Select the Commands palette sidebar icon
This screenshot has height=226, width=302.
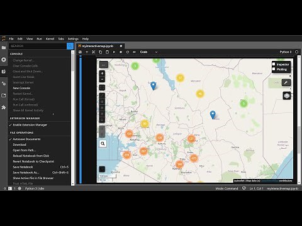[4, 72]
